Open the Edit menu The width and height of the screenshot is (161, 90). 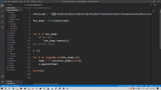click(x=9, y=1)
